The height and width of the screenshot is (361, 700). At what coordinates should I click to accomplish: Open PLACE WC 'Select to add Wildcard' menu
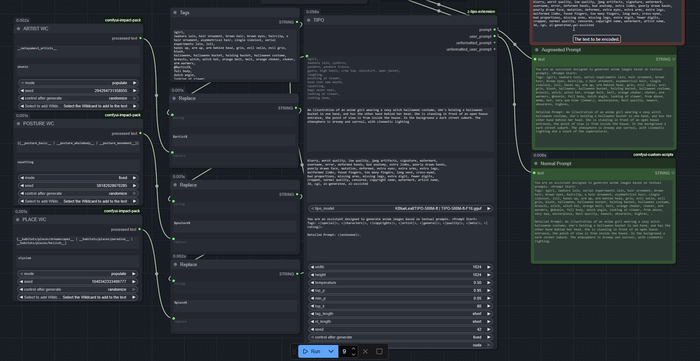pos(77,297)
